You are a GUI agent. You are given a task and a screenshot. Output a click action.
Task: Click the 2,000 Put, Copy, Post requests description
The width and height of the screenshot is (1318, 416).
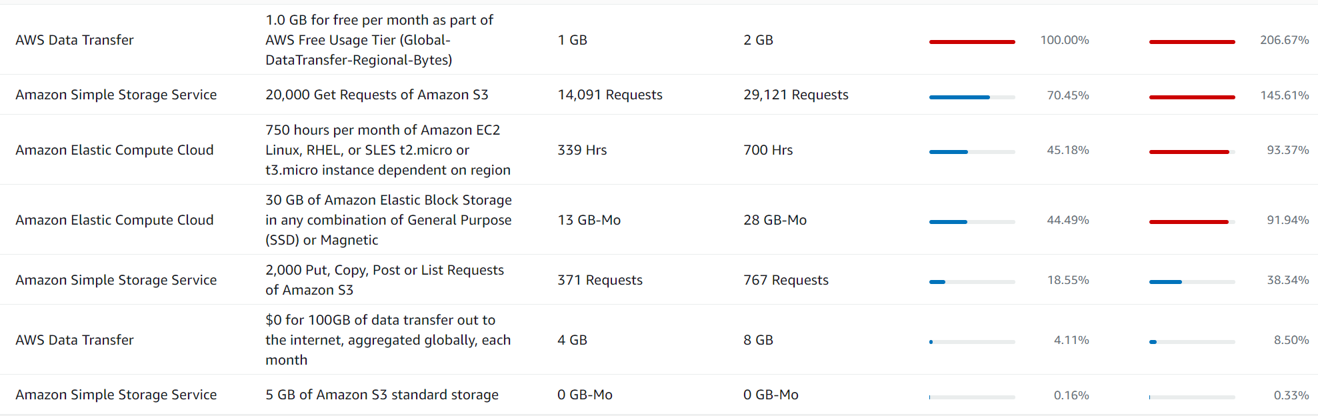[384, 280]
